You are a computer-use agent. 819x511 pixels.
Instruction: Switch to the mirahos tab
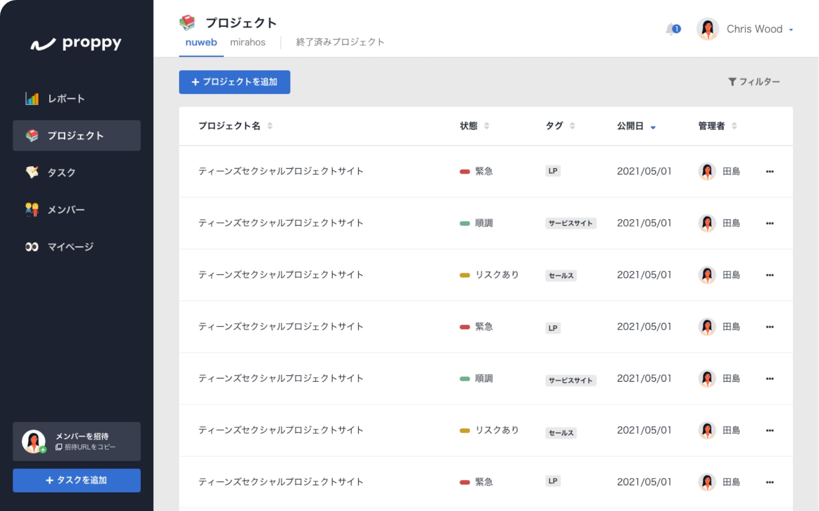248,42
